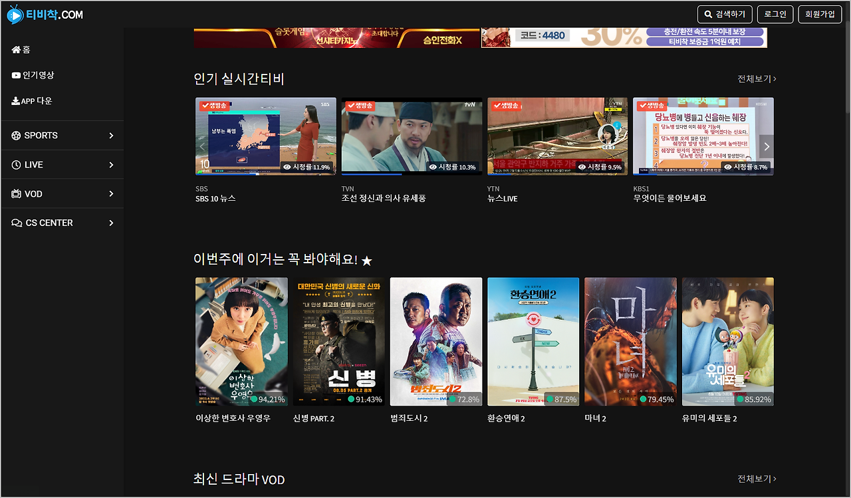
Task: Open the 신병 PART.2 poster
Action: 338,341
